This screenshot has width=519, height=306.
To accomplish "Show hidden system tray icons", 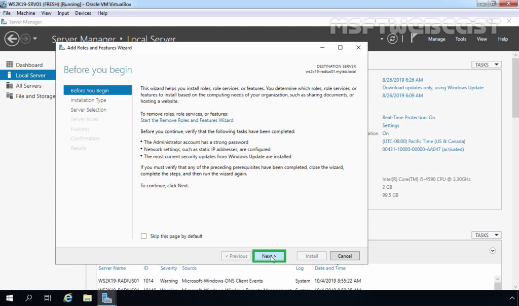I will click(x=512, y=298).
